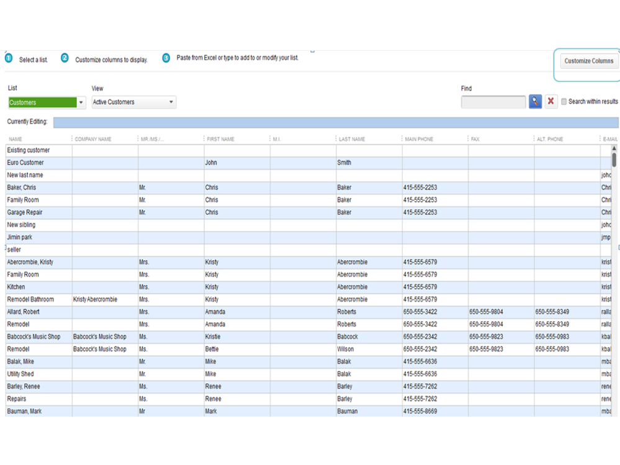Select the COMPANY NAME column header
620x465 pixels.
pyautogui.click(x=93, y=139)
